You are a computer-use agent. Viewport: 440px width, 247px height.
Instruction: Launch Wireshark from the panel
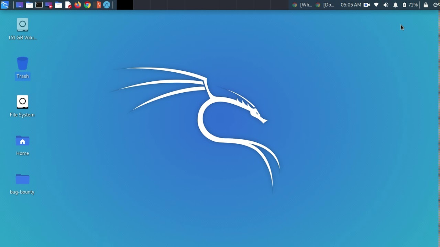(107, 5)
